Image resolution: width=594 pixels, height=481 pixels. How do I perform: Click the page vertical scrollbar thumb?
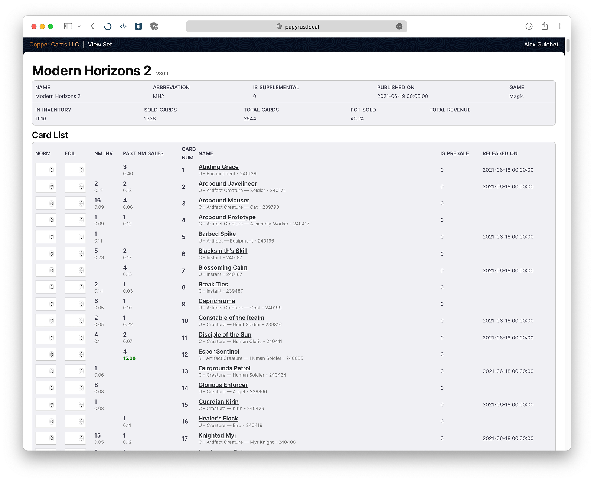point(568,45)
